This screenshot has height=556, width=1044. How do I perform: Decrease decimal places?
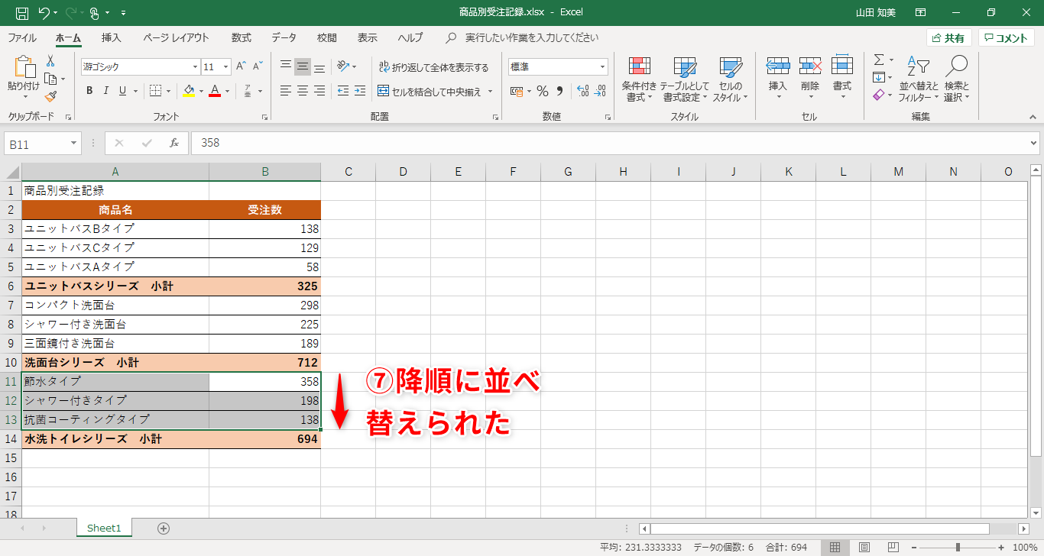tap(600, 91)
